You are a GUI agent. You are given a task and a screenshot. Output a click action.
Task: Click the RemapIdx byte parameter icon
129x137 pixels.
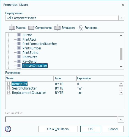click(x=9, y=84)
